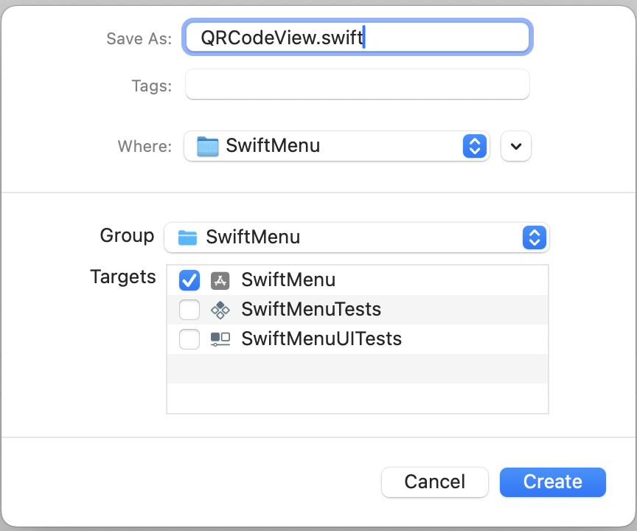Click the SwiftMenu app target icon
Screen dimensions: 637x531
click(x=220, y=280)
